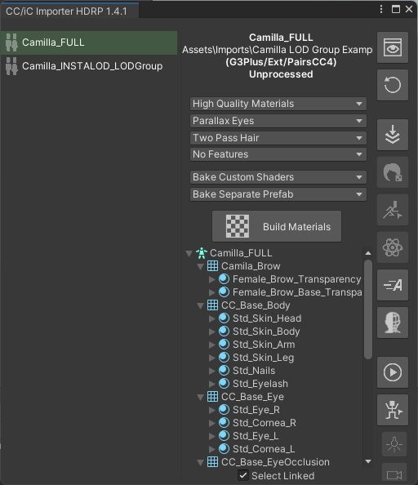Viewport: 418px width, 485px height.
Task: Select Camilla_FULL in the character list
Action: click(89, 42)
